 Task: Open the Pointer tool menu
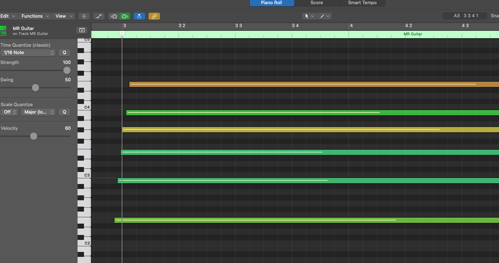coord(309,16)
